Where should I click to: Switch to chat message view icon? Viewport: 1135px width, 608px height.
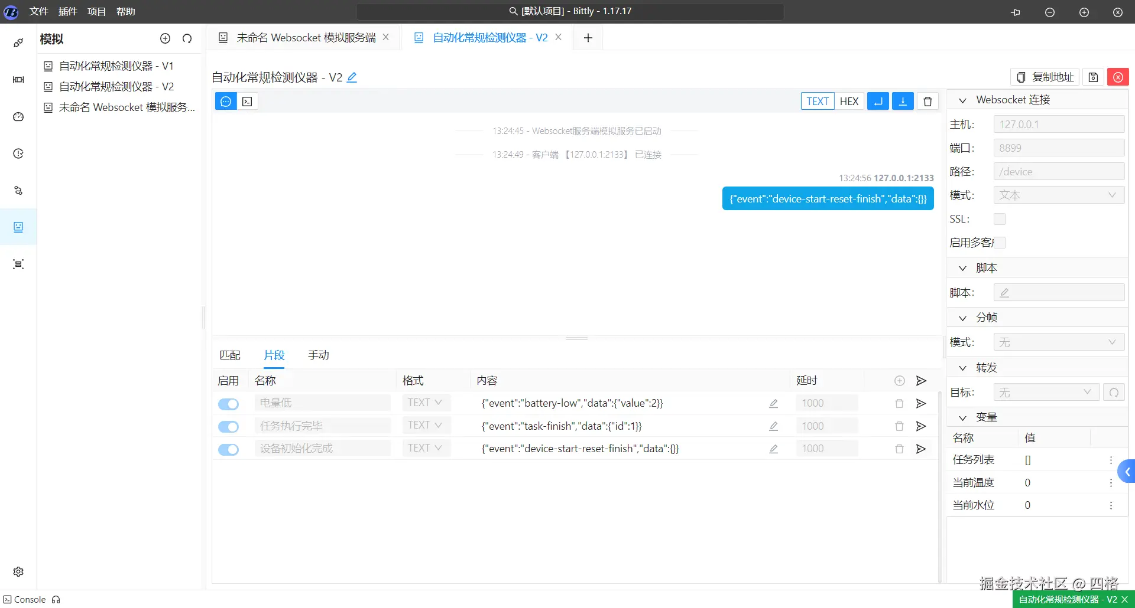point(226,101)
